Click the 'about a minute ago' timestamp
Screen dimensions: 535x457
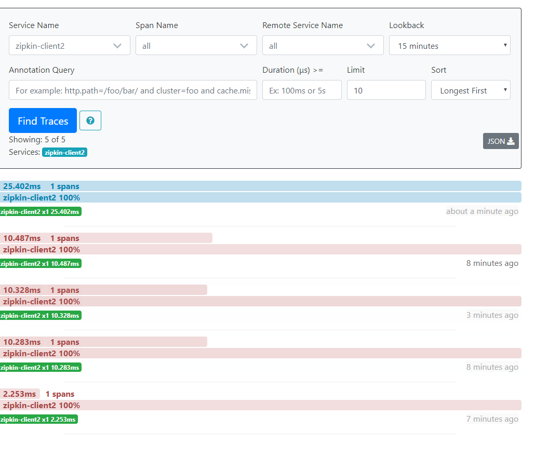482,211
